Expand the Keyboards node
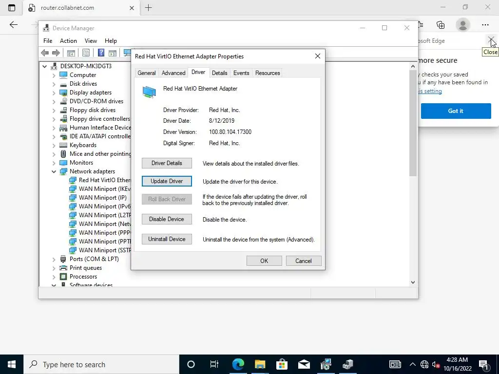Screen dimensions: 499x374 pos(54,146)
